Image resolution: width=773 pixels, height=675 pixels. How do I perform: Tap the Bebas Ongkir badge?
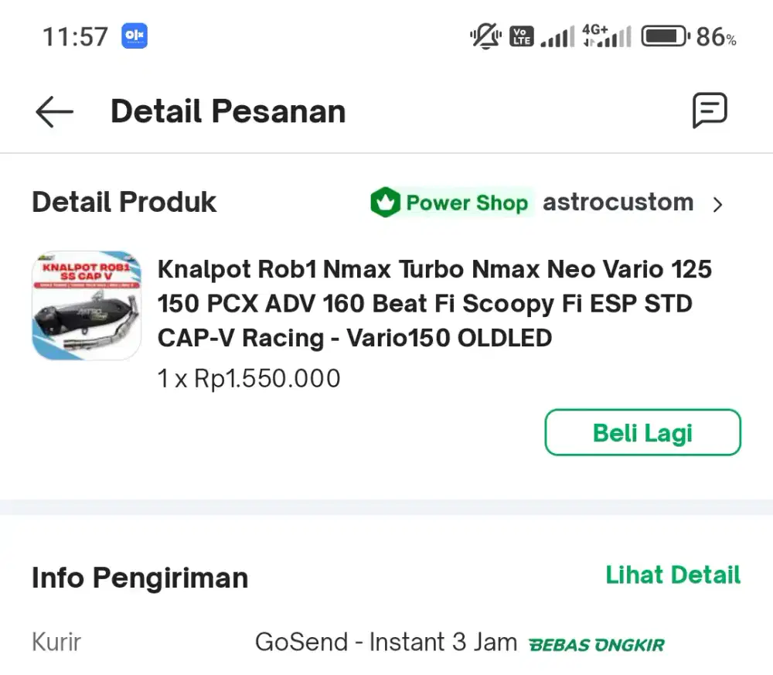[x=596, y=644]
